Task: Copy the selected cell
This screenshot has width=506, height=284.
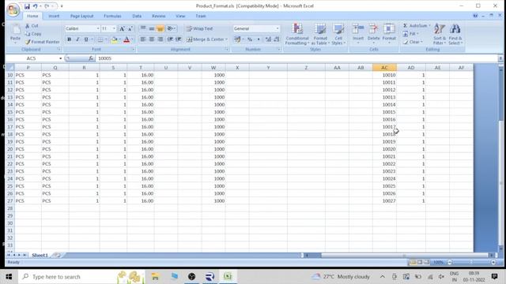Action: point(33,34)
